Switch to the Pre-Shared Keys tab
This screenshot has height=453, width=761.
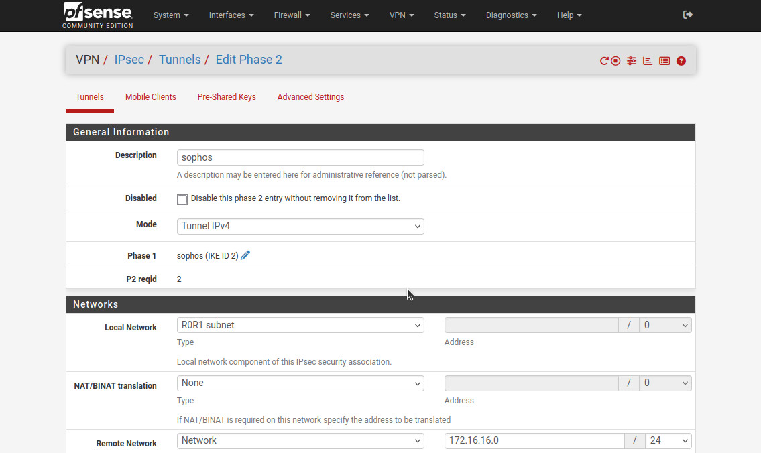[x=227, y=97]
